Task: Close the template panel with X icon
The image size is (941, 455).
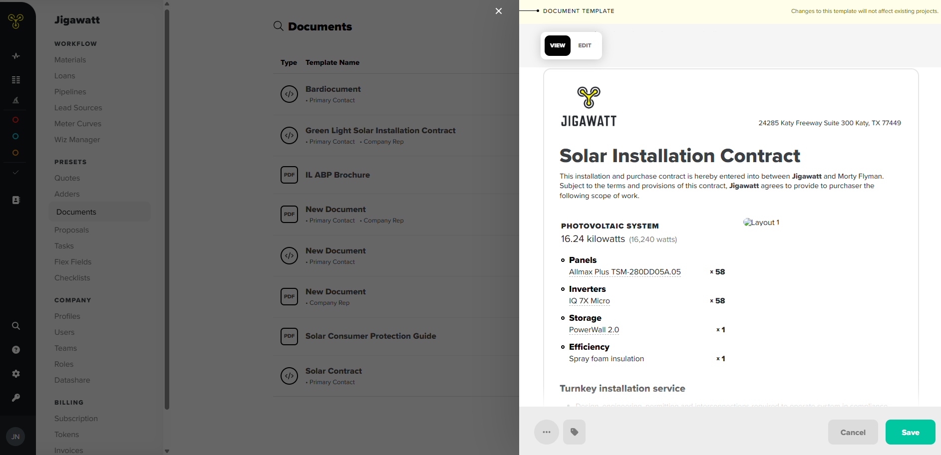Action: (x=499, y=11)
